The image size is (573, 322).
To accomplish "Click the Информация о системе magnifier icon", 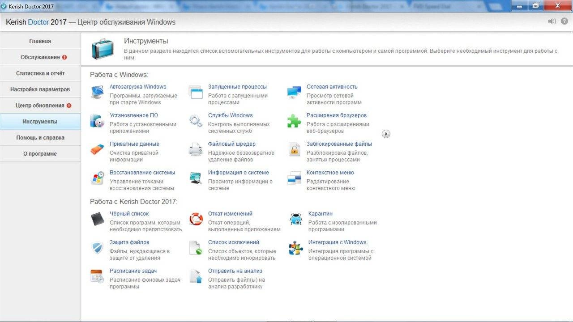I will pyautogui.click(x=196, y=178).
